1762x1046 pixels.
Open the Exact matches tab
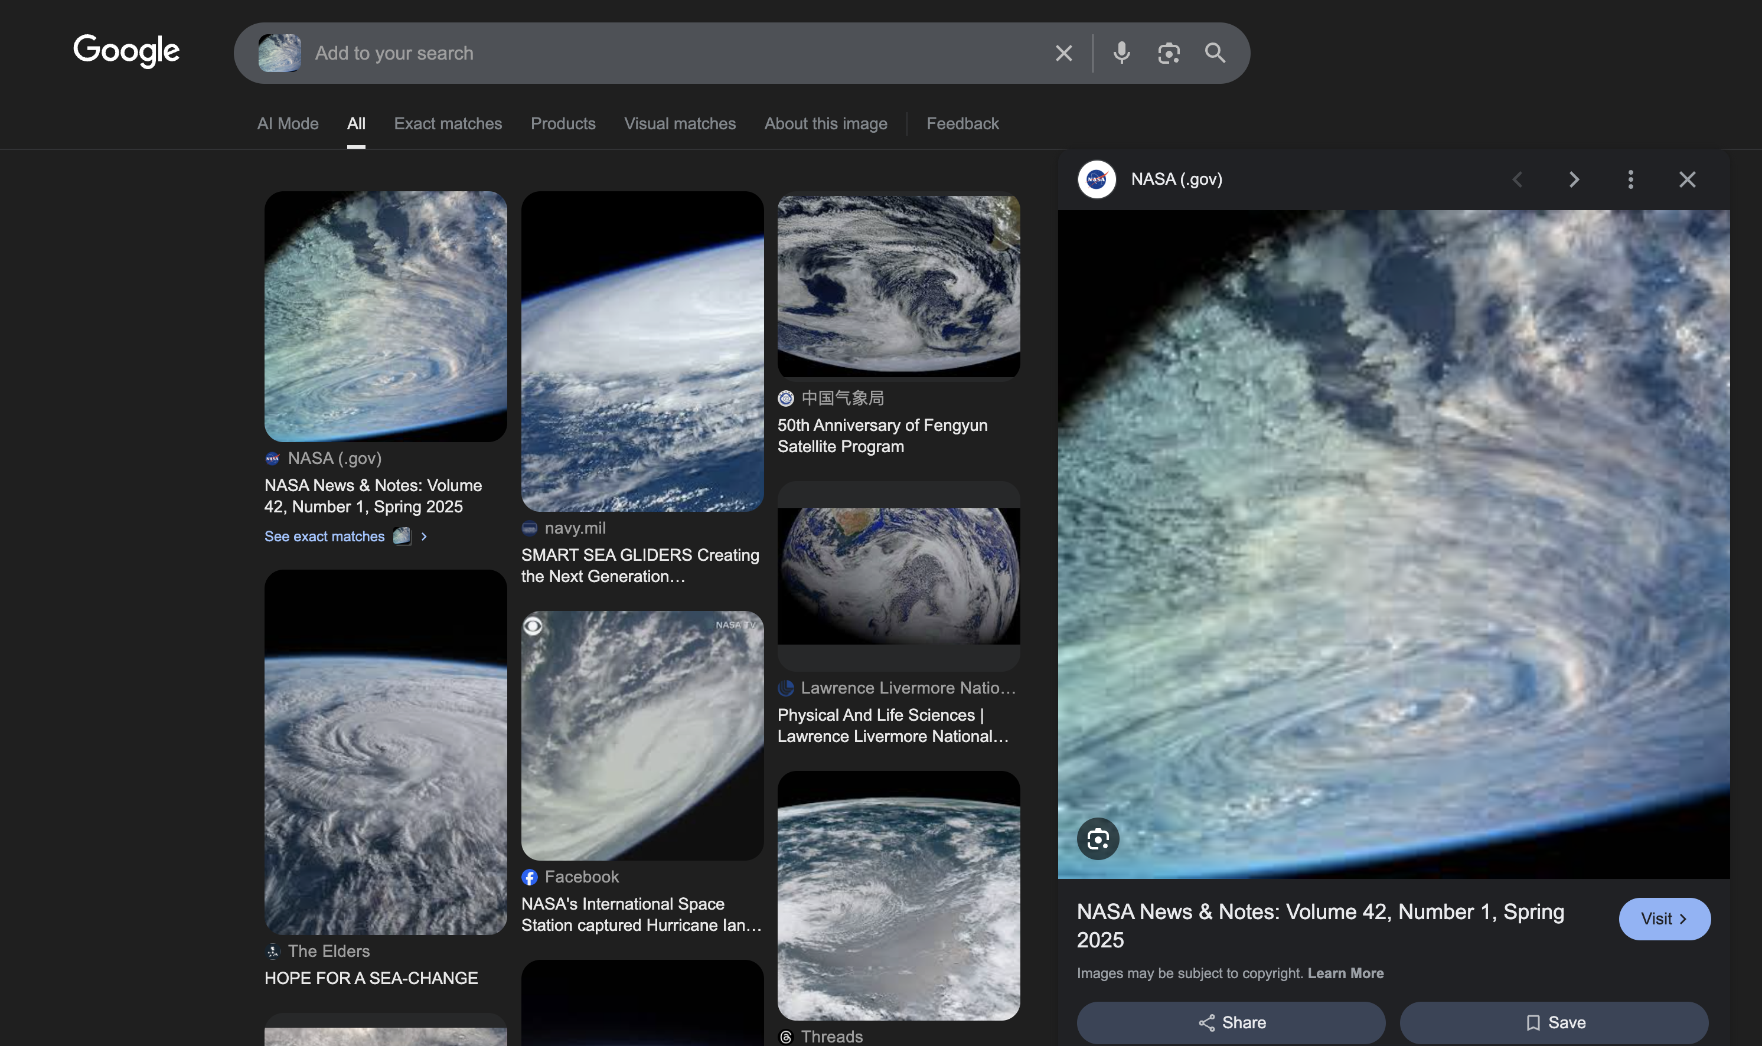tap(448, 123)
